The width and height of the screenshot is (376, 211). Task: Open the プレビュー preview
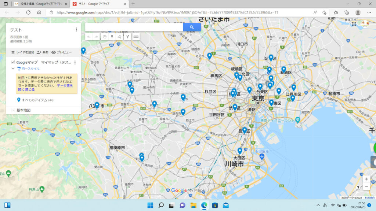[x=62, y=52]
